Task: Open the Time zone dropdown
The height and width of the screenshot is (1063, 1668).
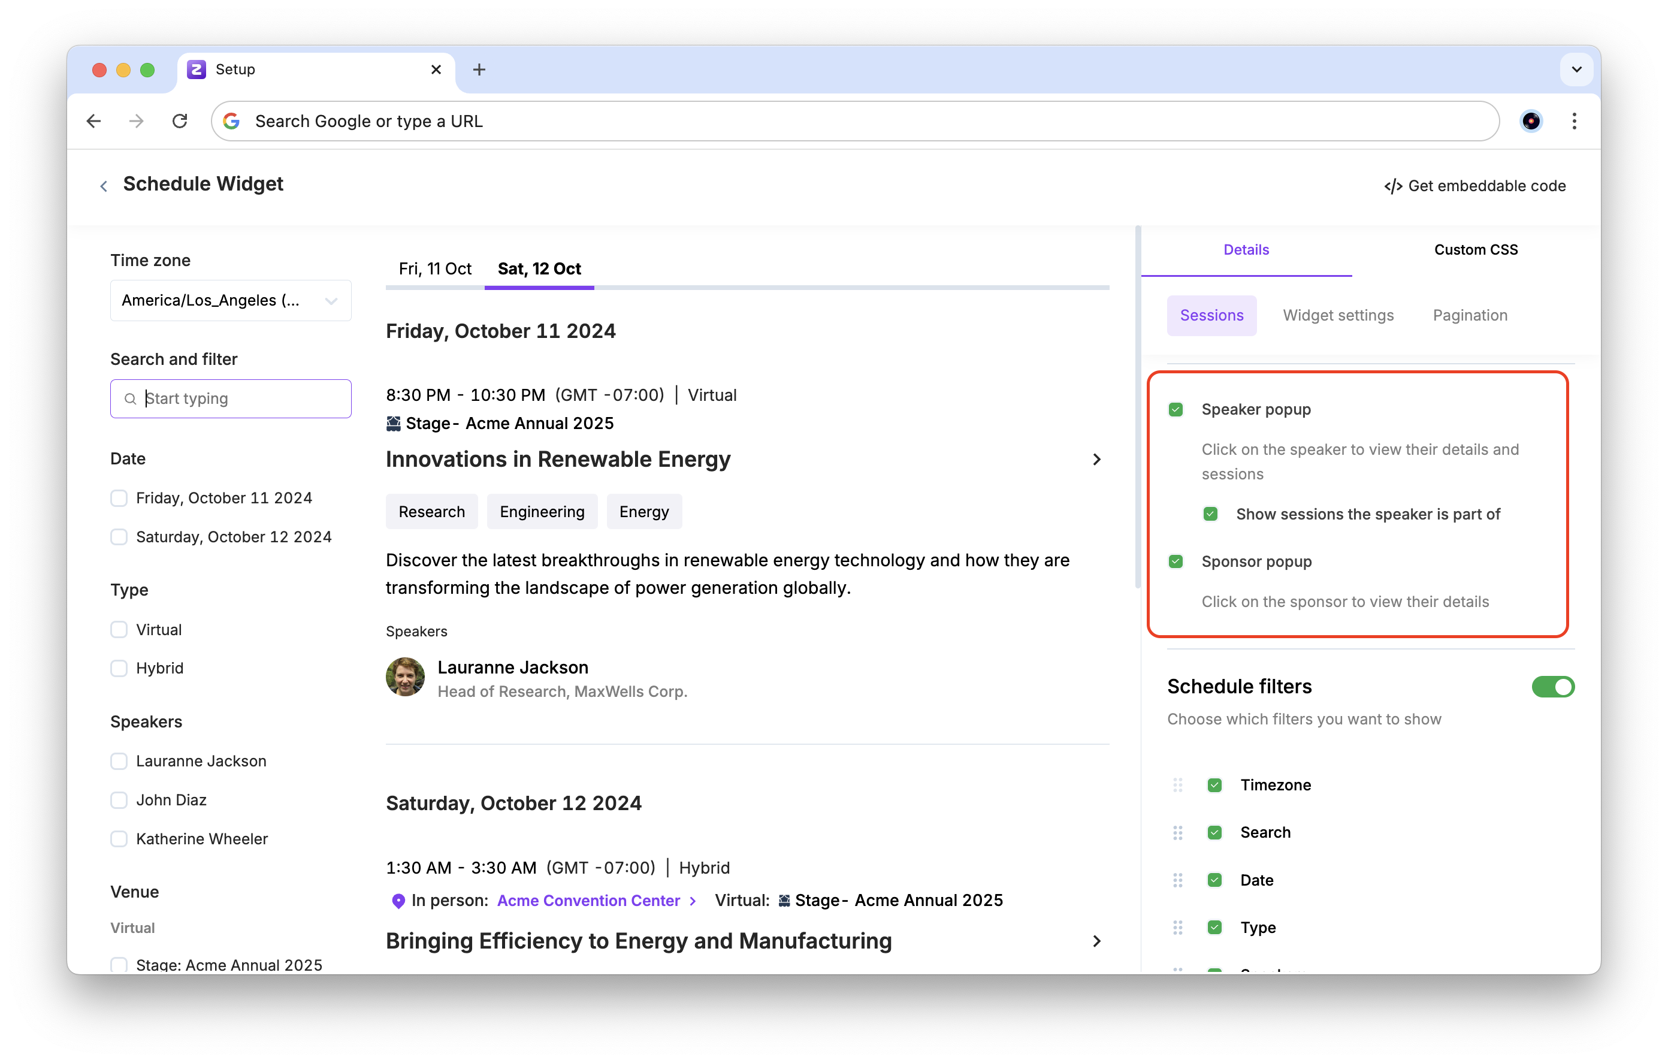Action: 231,301
